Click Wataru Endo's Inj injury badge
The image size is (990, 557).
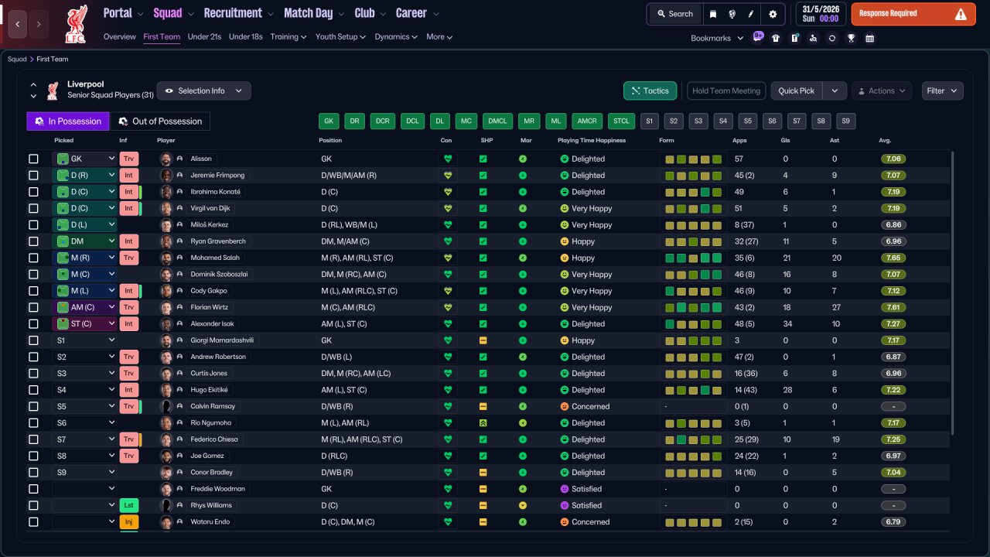(x=128, y=522)
